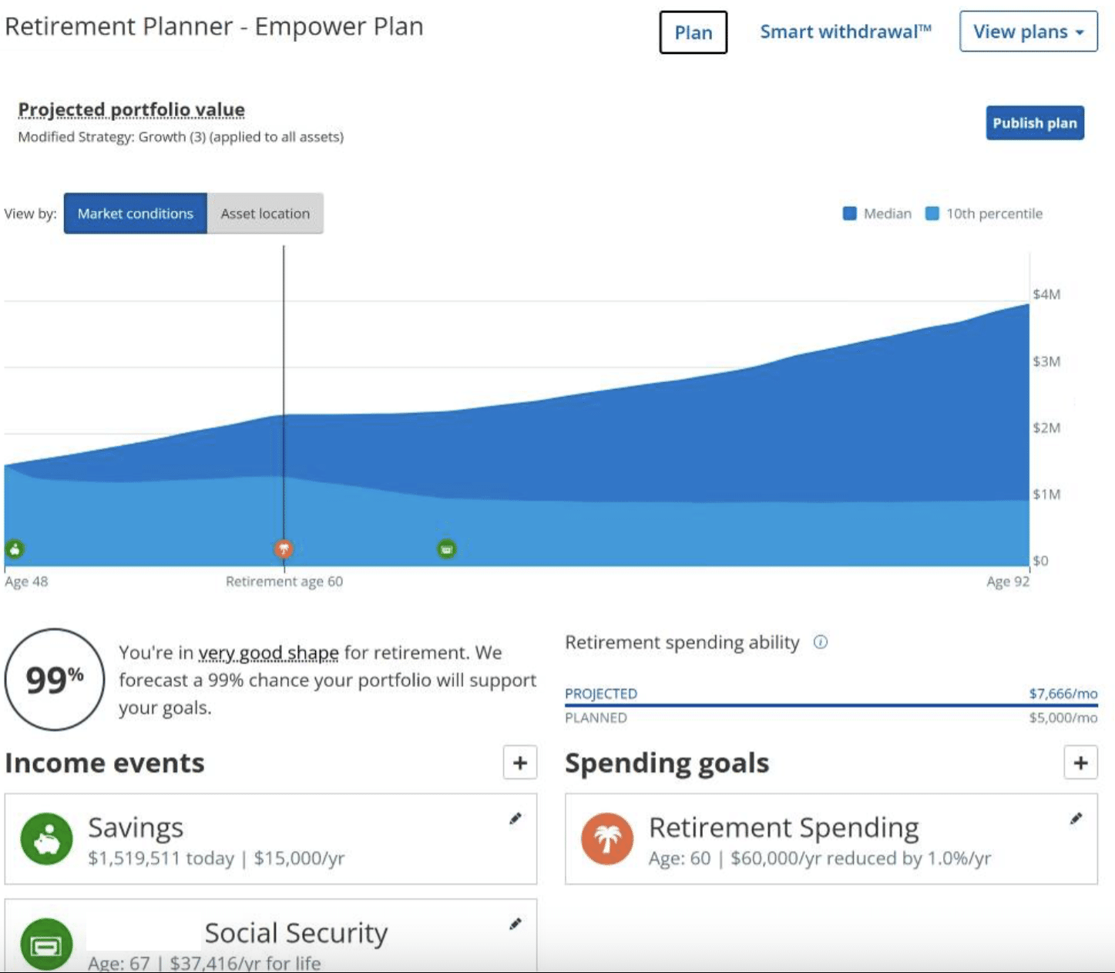Open the View plans dropdown
The image size is (1115, 973).
click(1028, 32)
